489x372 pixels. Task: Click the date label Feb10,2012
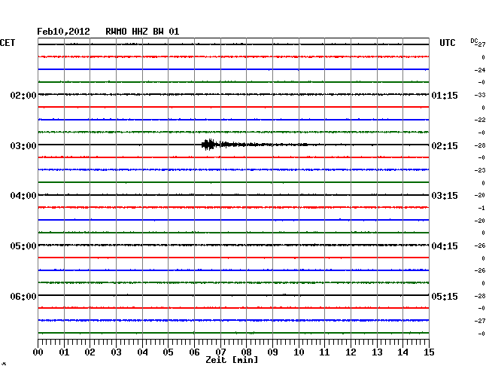point(63,32)
